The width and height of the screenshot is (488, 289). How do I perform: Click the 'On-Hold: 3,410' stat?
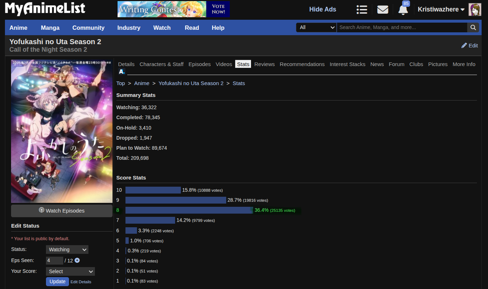point(134,128)
